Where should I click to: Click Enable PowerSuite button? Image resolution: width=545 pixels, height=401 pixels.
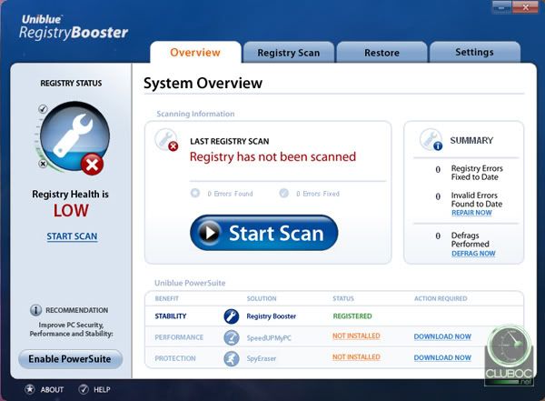tap(70, 359)
